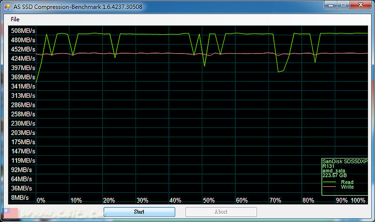375x222 pixels.
Task: Click the 175MB/s axis label
Action: [x=23, y=142]
